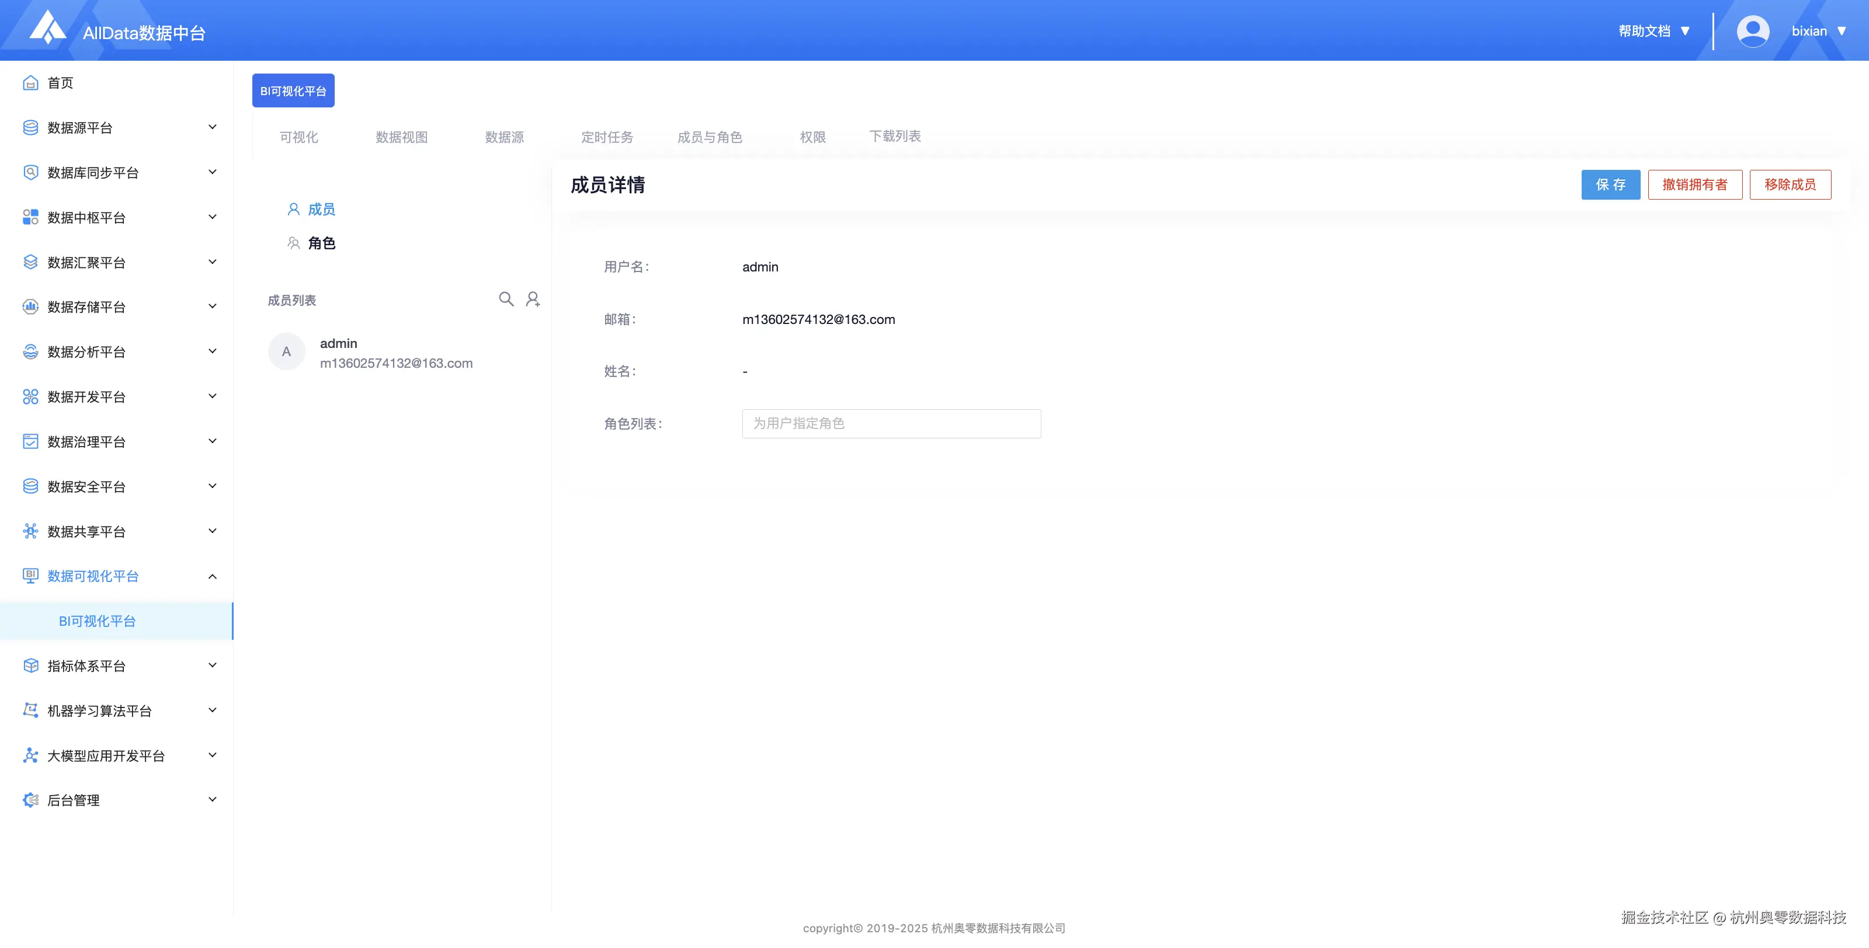
Task: Collapse the 数据可视化平台 menu
Action: [213, 576]
